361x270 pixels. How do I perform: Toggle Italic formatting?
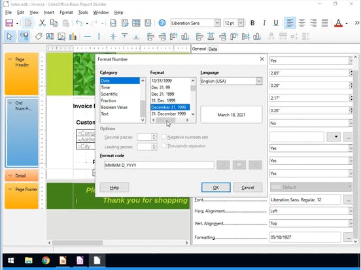[264, 23]
